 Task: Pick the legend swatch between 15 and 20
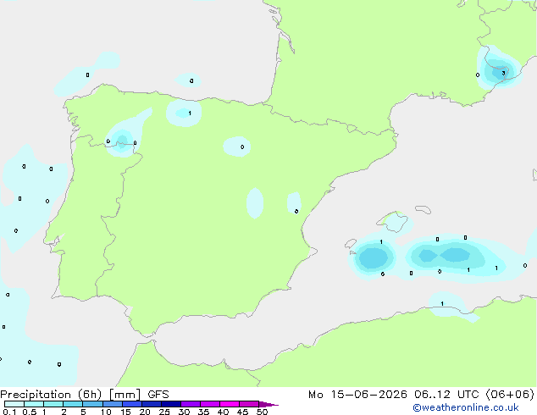pos(132,404)
